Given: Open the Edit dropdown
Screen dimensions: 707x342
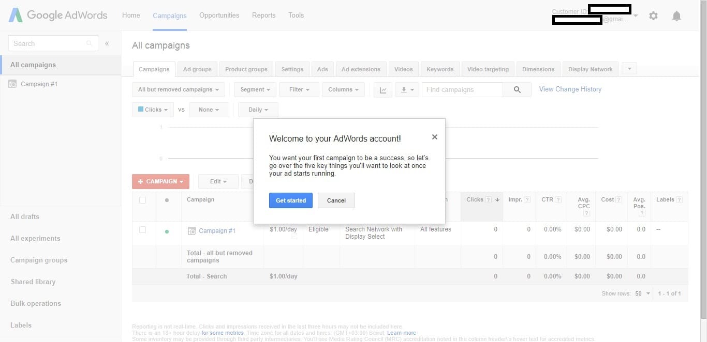Looking at the screenshot, I should point(218,181).
